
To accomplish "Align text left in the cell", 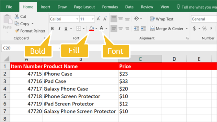I will coord(114,29).
